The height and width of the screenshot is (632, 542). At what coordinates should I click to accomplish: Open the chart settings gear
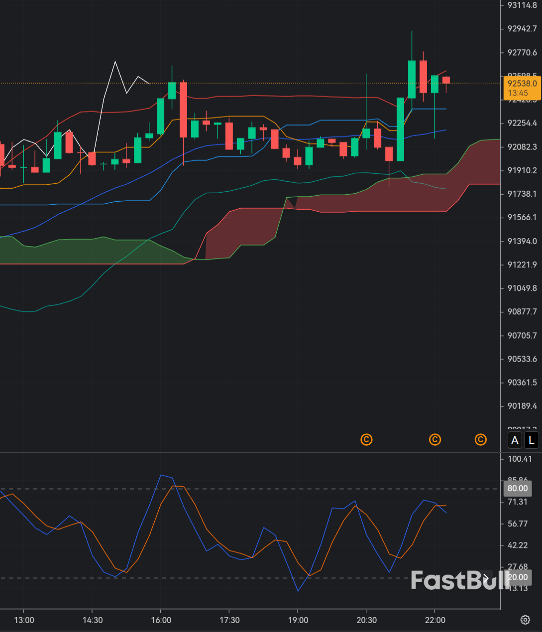point(525,620)
